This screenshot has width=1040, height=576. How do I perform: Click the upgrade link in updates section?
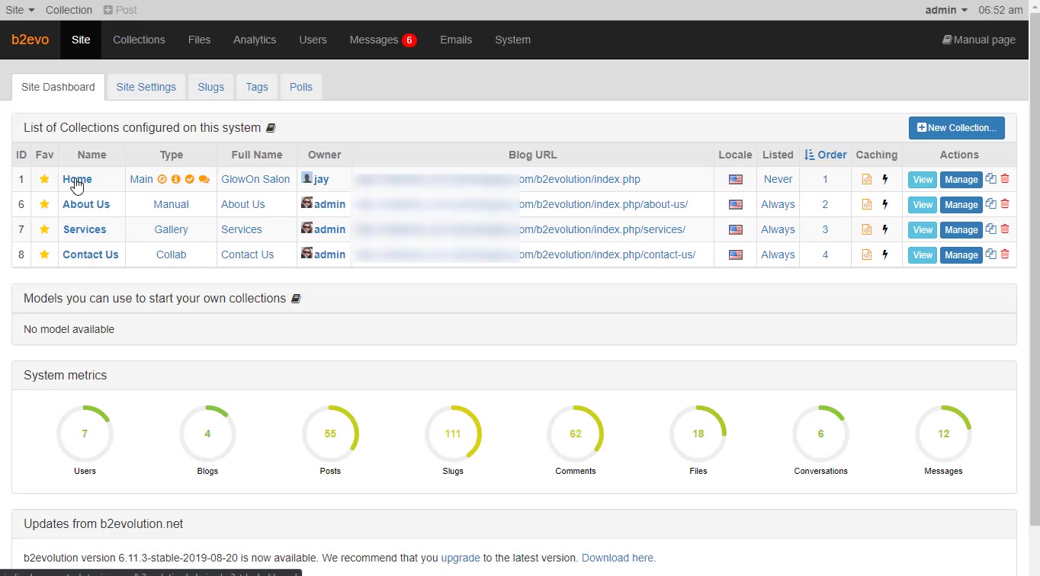coord(461,558)
